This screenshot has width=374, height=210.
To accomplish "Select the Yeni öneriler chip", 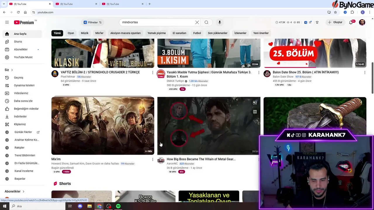I will pos(261,33).
